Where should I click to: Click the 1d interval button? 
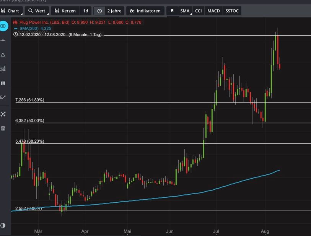pos(86,11)
